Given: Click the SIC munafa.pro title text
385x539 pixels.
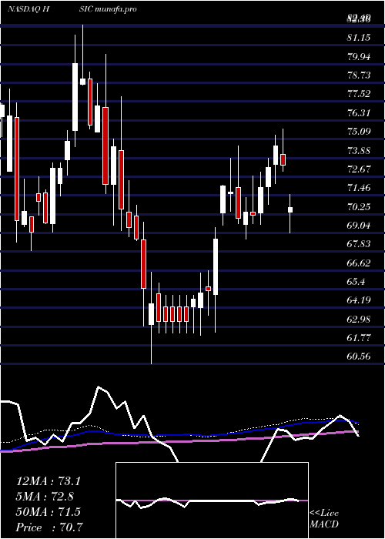Looking at the screenshot, I should click(109, 9).
